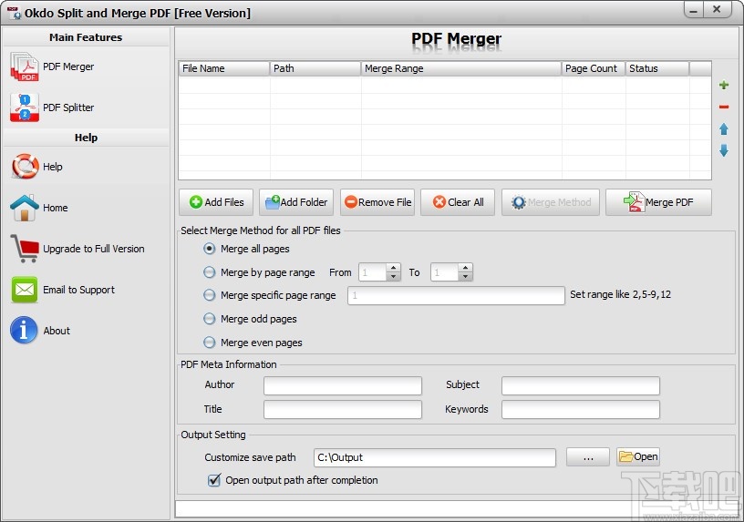Select PDF Splitter text in sidebar
This screenshot has height=522, width=744.
[x=68, y=107]
